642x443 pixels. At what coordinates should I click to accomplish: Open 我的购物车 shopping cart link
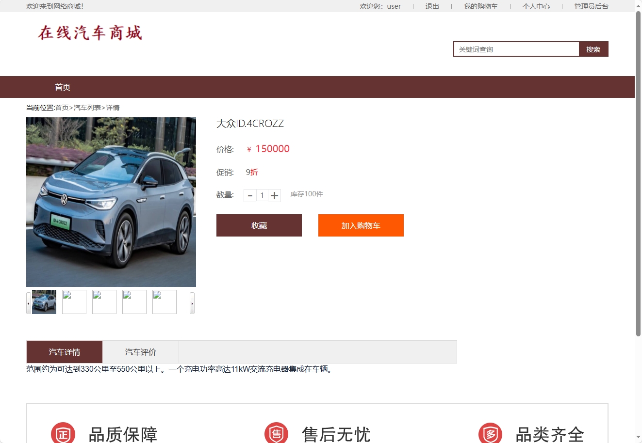click(481, 6)
